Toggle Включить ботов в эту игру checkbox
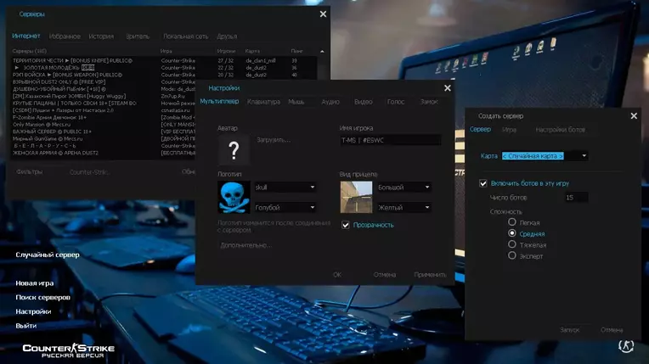This screenshot has height=364, width=649. point(483,183)
